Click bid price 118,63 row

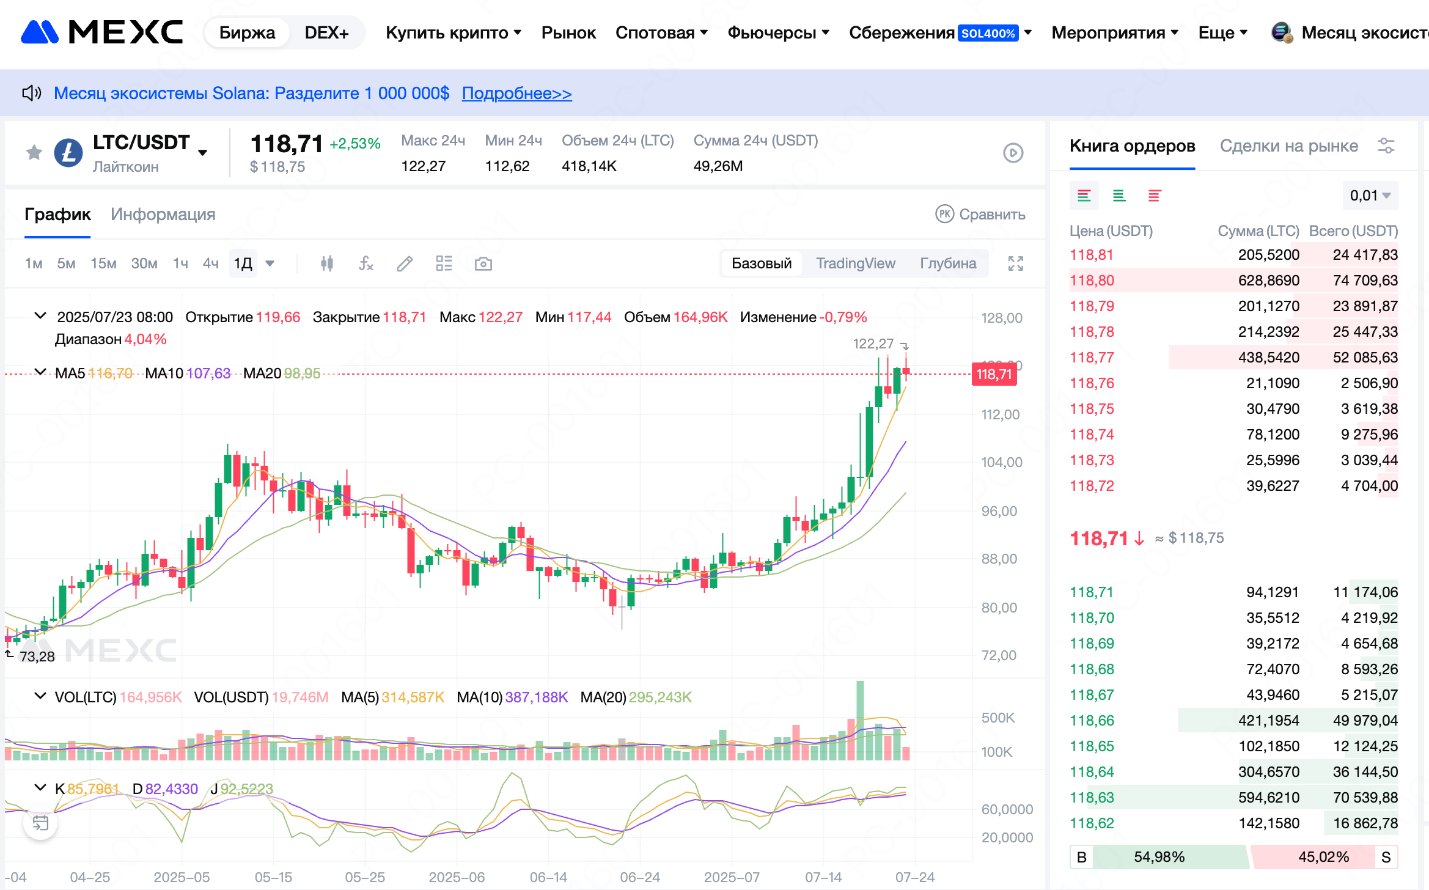(1233, 798)
